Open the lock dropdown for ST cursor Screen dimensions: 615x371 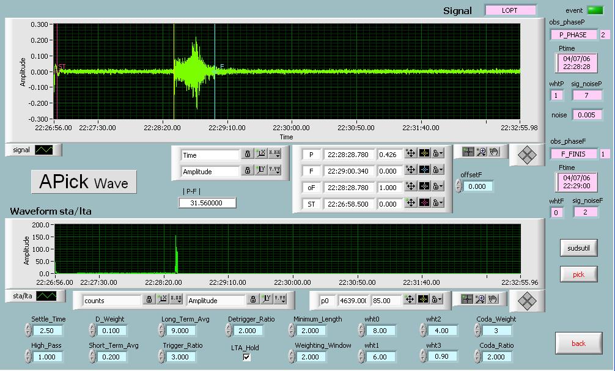pyautogui.click(x=438, y=203)
